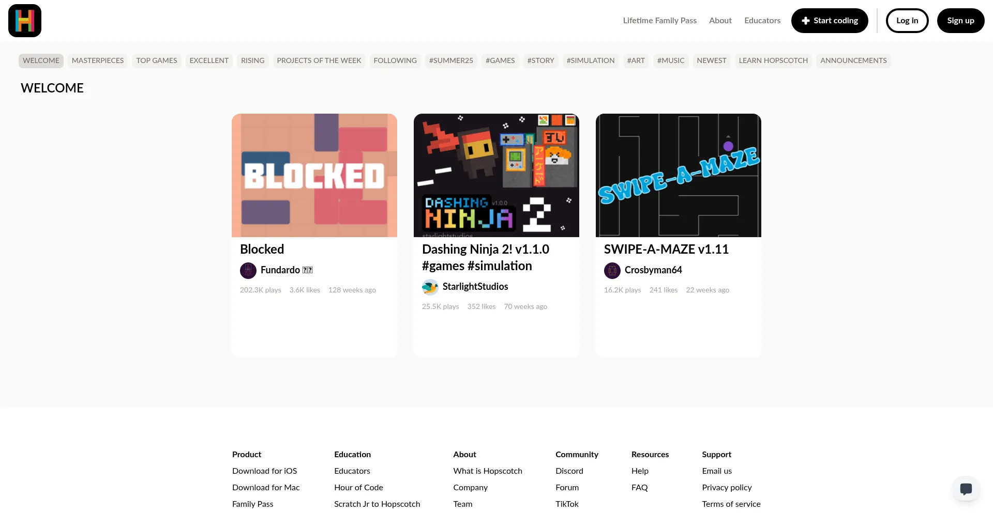
Task: Select the WELCOME tab
Action: pos(41,60)
